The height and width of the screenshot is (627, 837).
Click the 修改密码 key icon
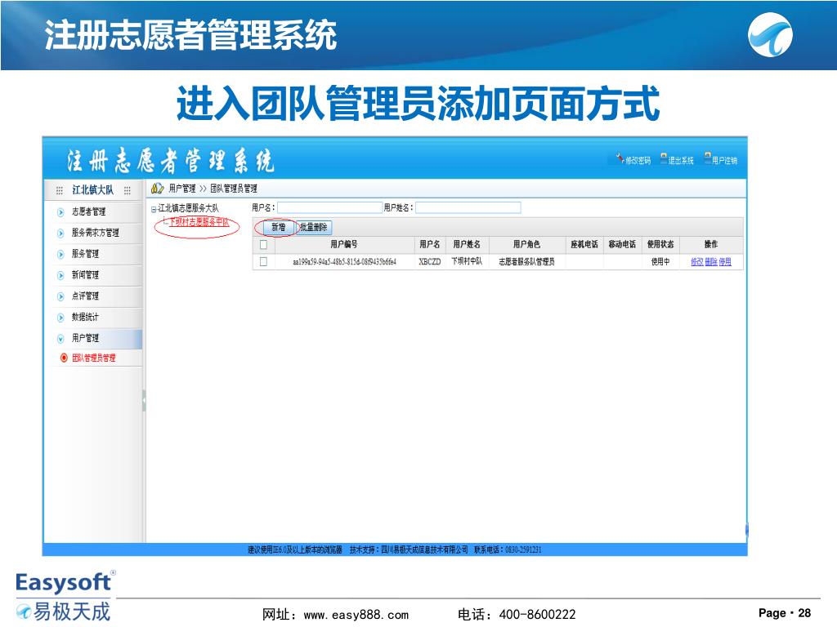pos(620,158)
